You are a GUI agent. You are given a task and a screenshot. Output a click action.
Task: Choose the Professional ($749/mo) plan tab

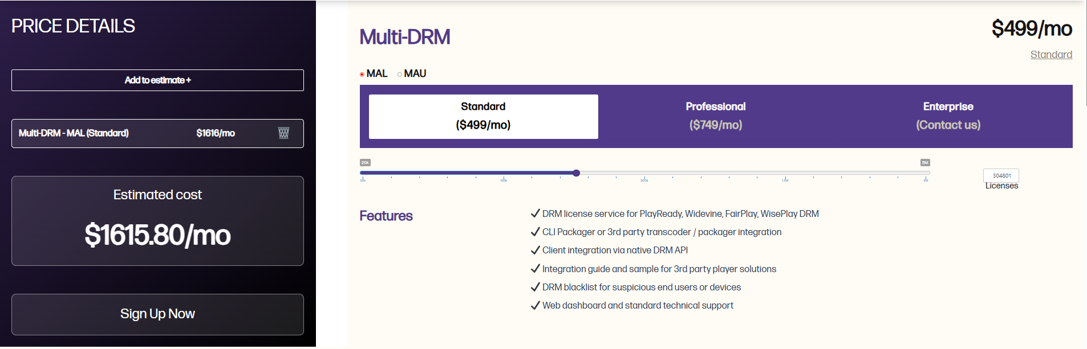click(x=716, y=116)
